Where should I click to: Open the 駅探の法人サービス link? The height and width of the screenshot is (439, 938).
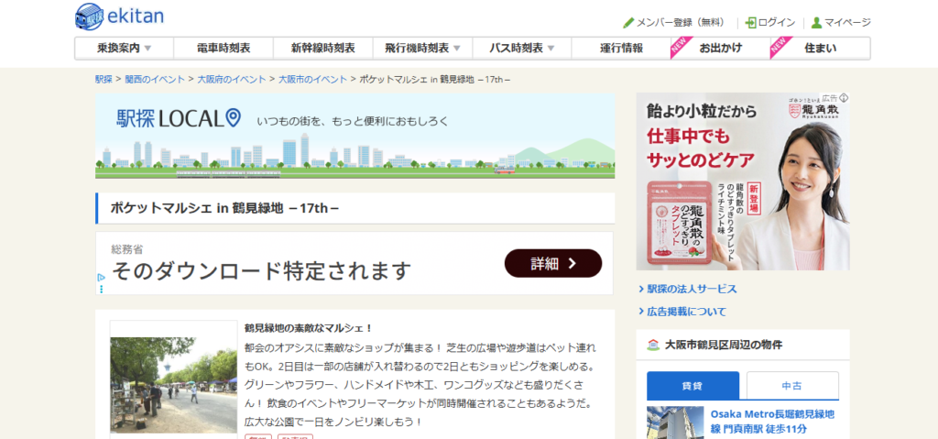pyautogui.click(x=692, y=289)
